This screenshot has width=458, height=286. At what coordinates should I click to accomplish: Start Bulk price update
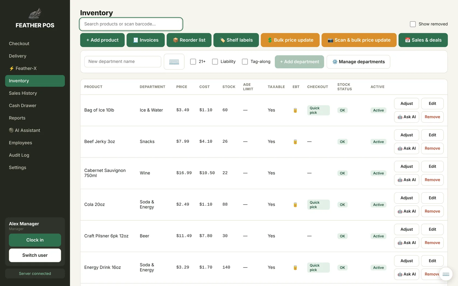tap(290, 40)
